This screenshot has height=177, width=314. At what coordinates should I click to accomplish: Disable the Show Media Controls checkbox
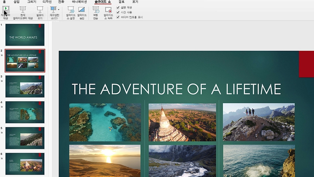point(118,17)
